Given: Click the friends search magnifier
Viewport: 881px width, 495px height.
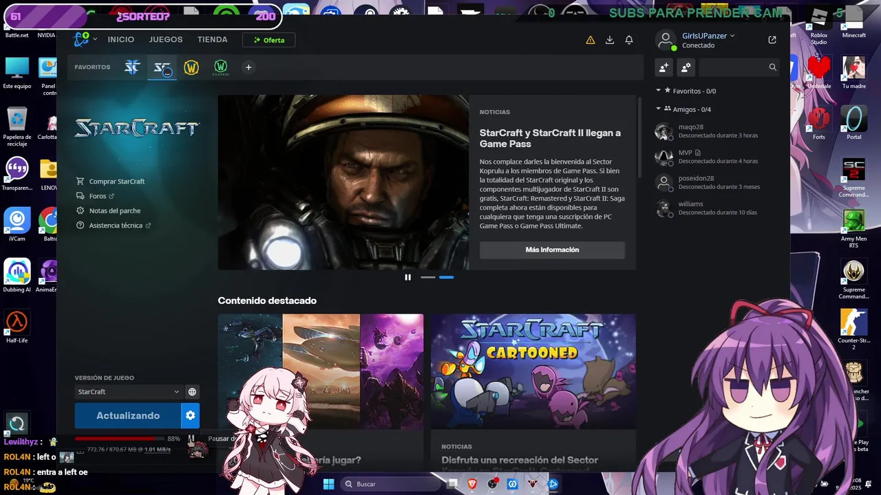Looking at the screenshot, I should 772,67.
